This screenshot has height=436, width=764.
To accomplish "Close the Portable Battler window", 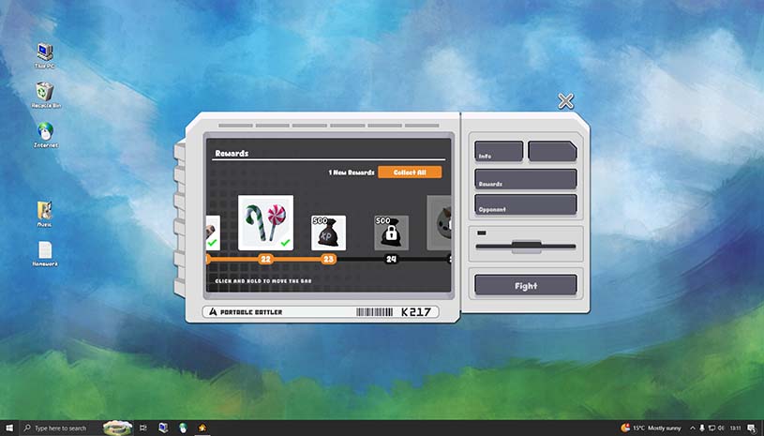I will pyautogui.click(x=565, y=101).
